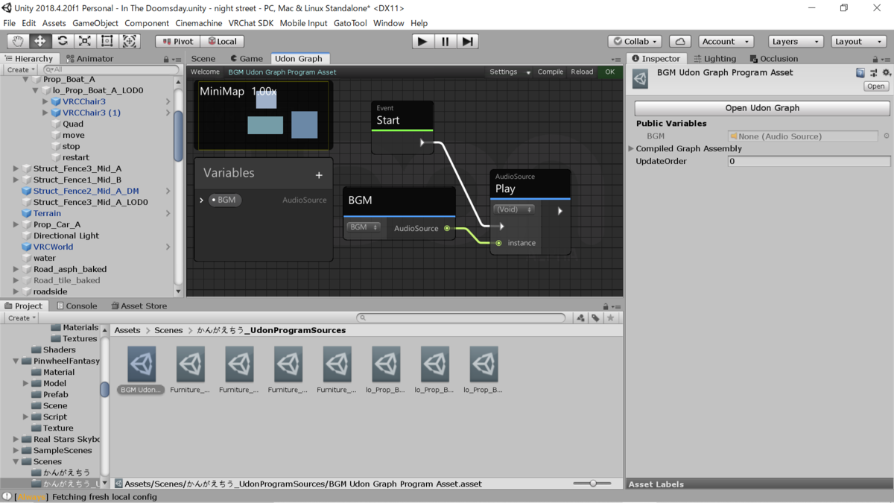
Task: Click the Pause playback button
Action: pyautogui.click(x=446, y=42)
